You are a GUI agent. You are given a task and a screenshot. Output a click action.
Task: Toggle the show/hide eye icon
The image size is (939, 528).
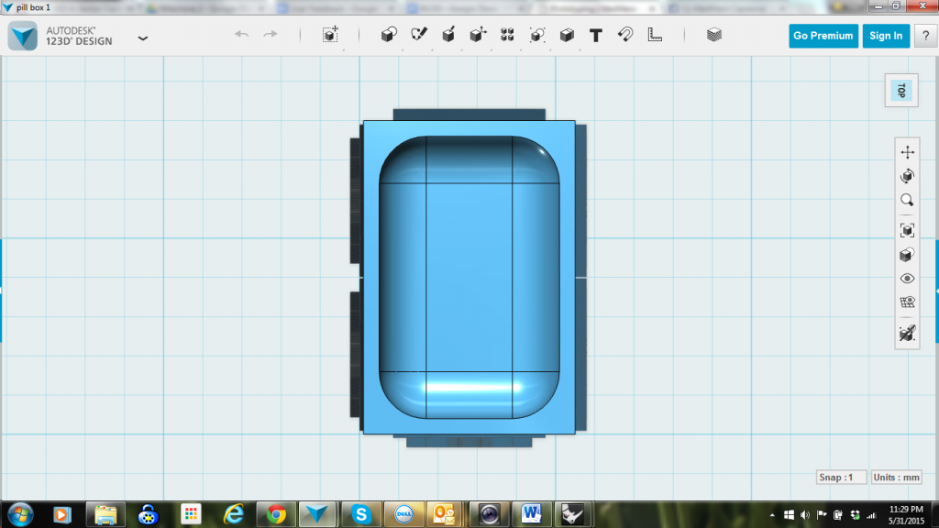click(x=907, y=279)
